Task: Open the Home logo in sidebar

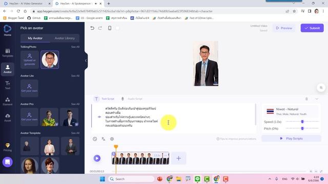Action: pos(7,30)
